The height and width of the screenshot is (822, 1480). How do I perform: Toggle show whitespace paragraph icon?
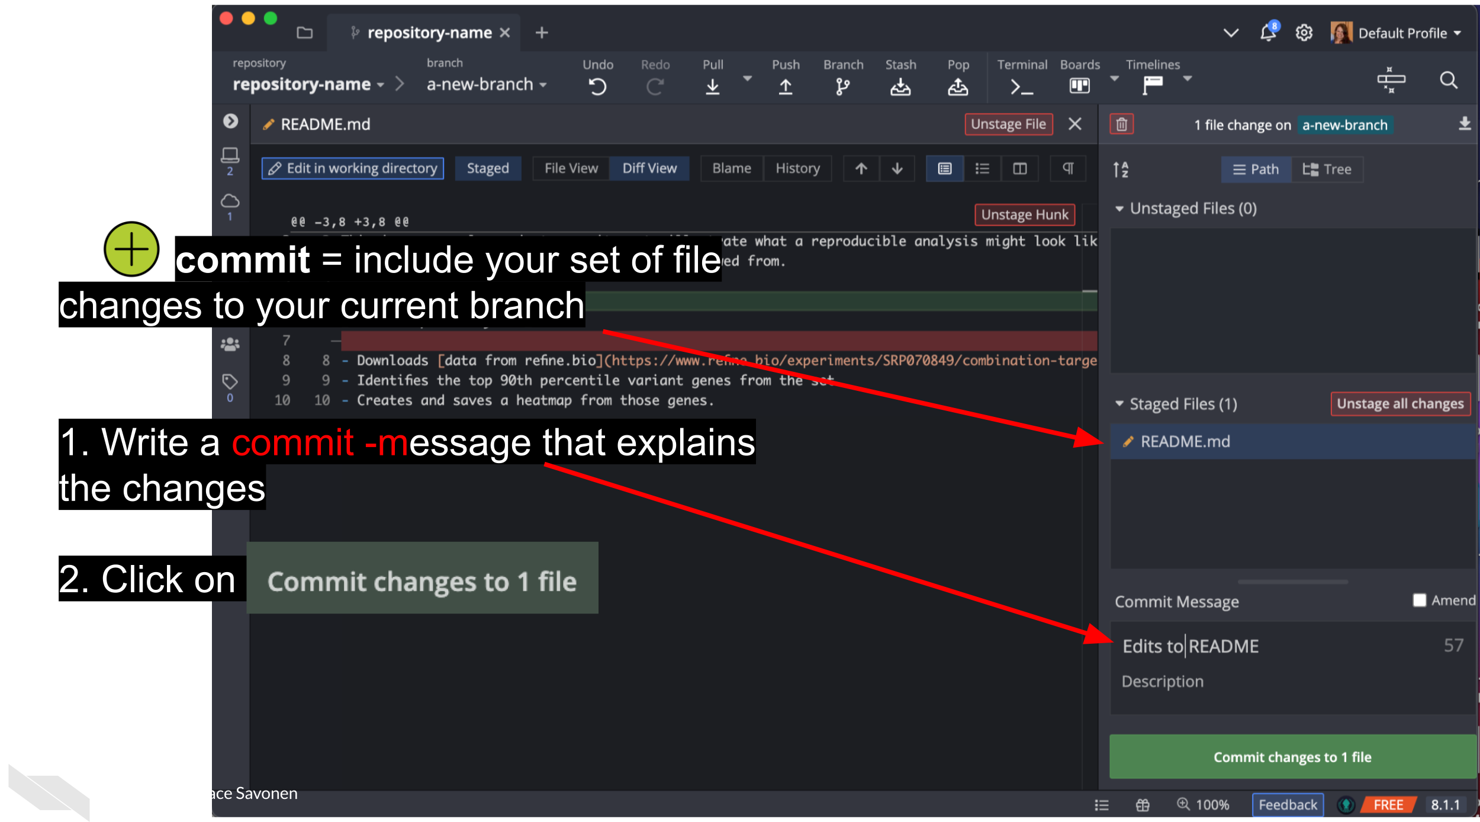pos(1068,169)
